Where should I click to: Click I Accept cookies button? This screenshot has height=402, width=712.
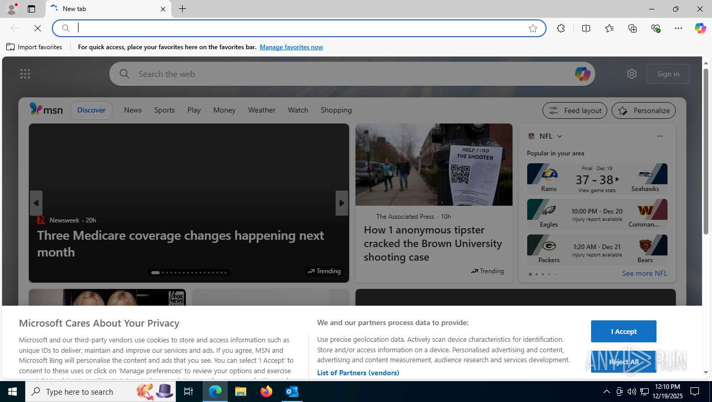coord(624,331)
